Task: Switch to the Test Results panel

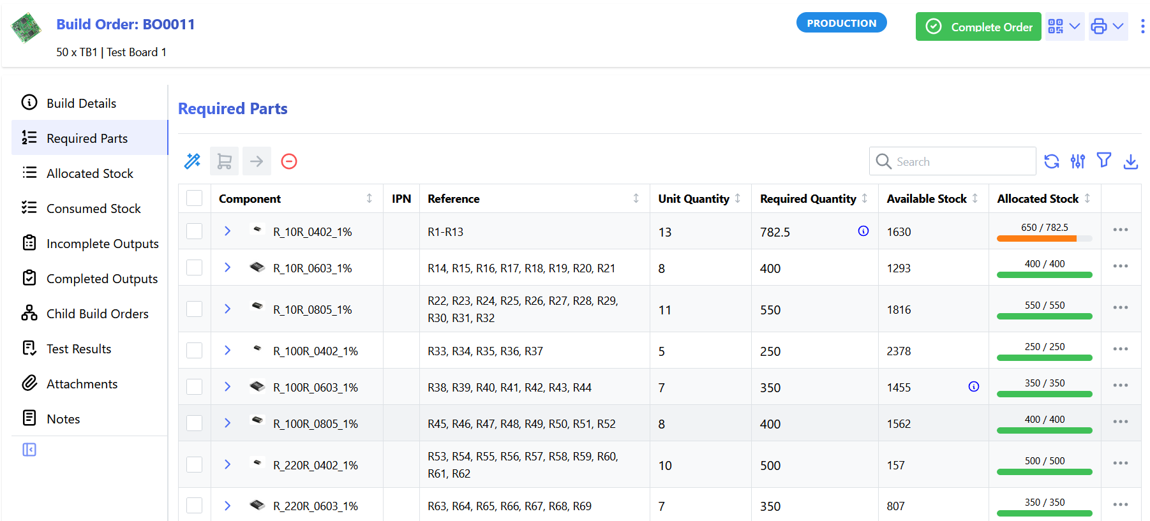Action: [x=78, y=349]
